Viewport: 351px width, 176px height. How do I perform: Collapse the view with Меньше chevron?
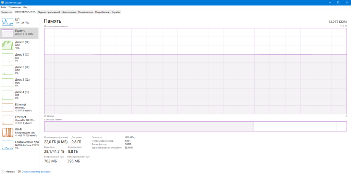[x=2, y=172]
